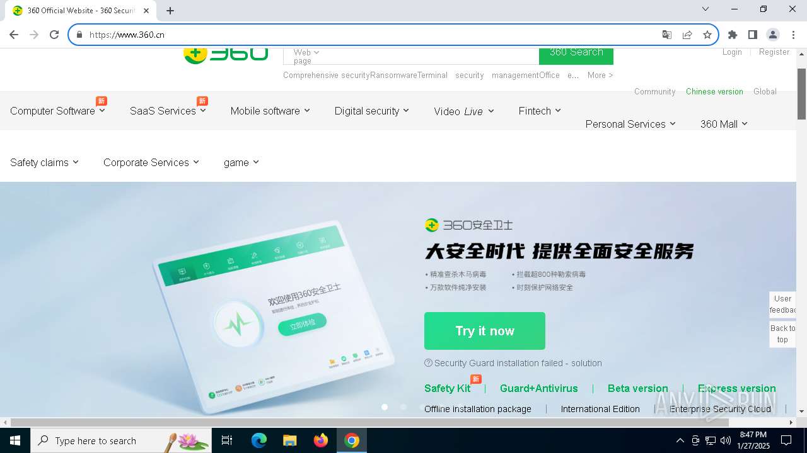Image resolution: width=807 pixels, height=453 pixels.
Task: Click Security Guard installation failed solution link
Action: pyautogui.click(x=518, y=363)
